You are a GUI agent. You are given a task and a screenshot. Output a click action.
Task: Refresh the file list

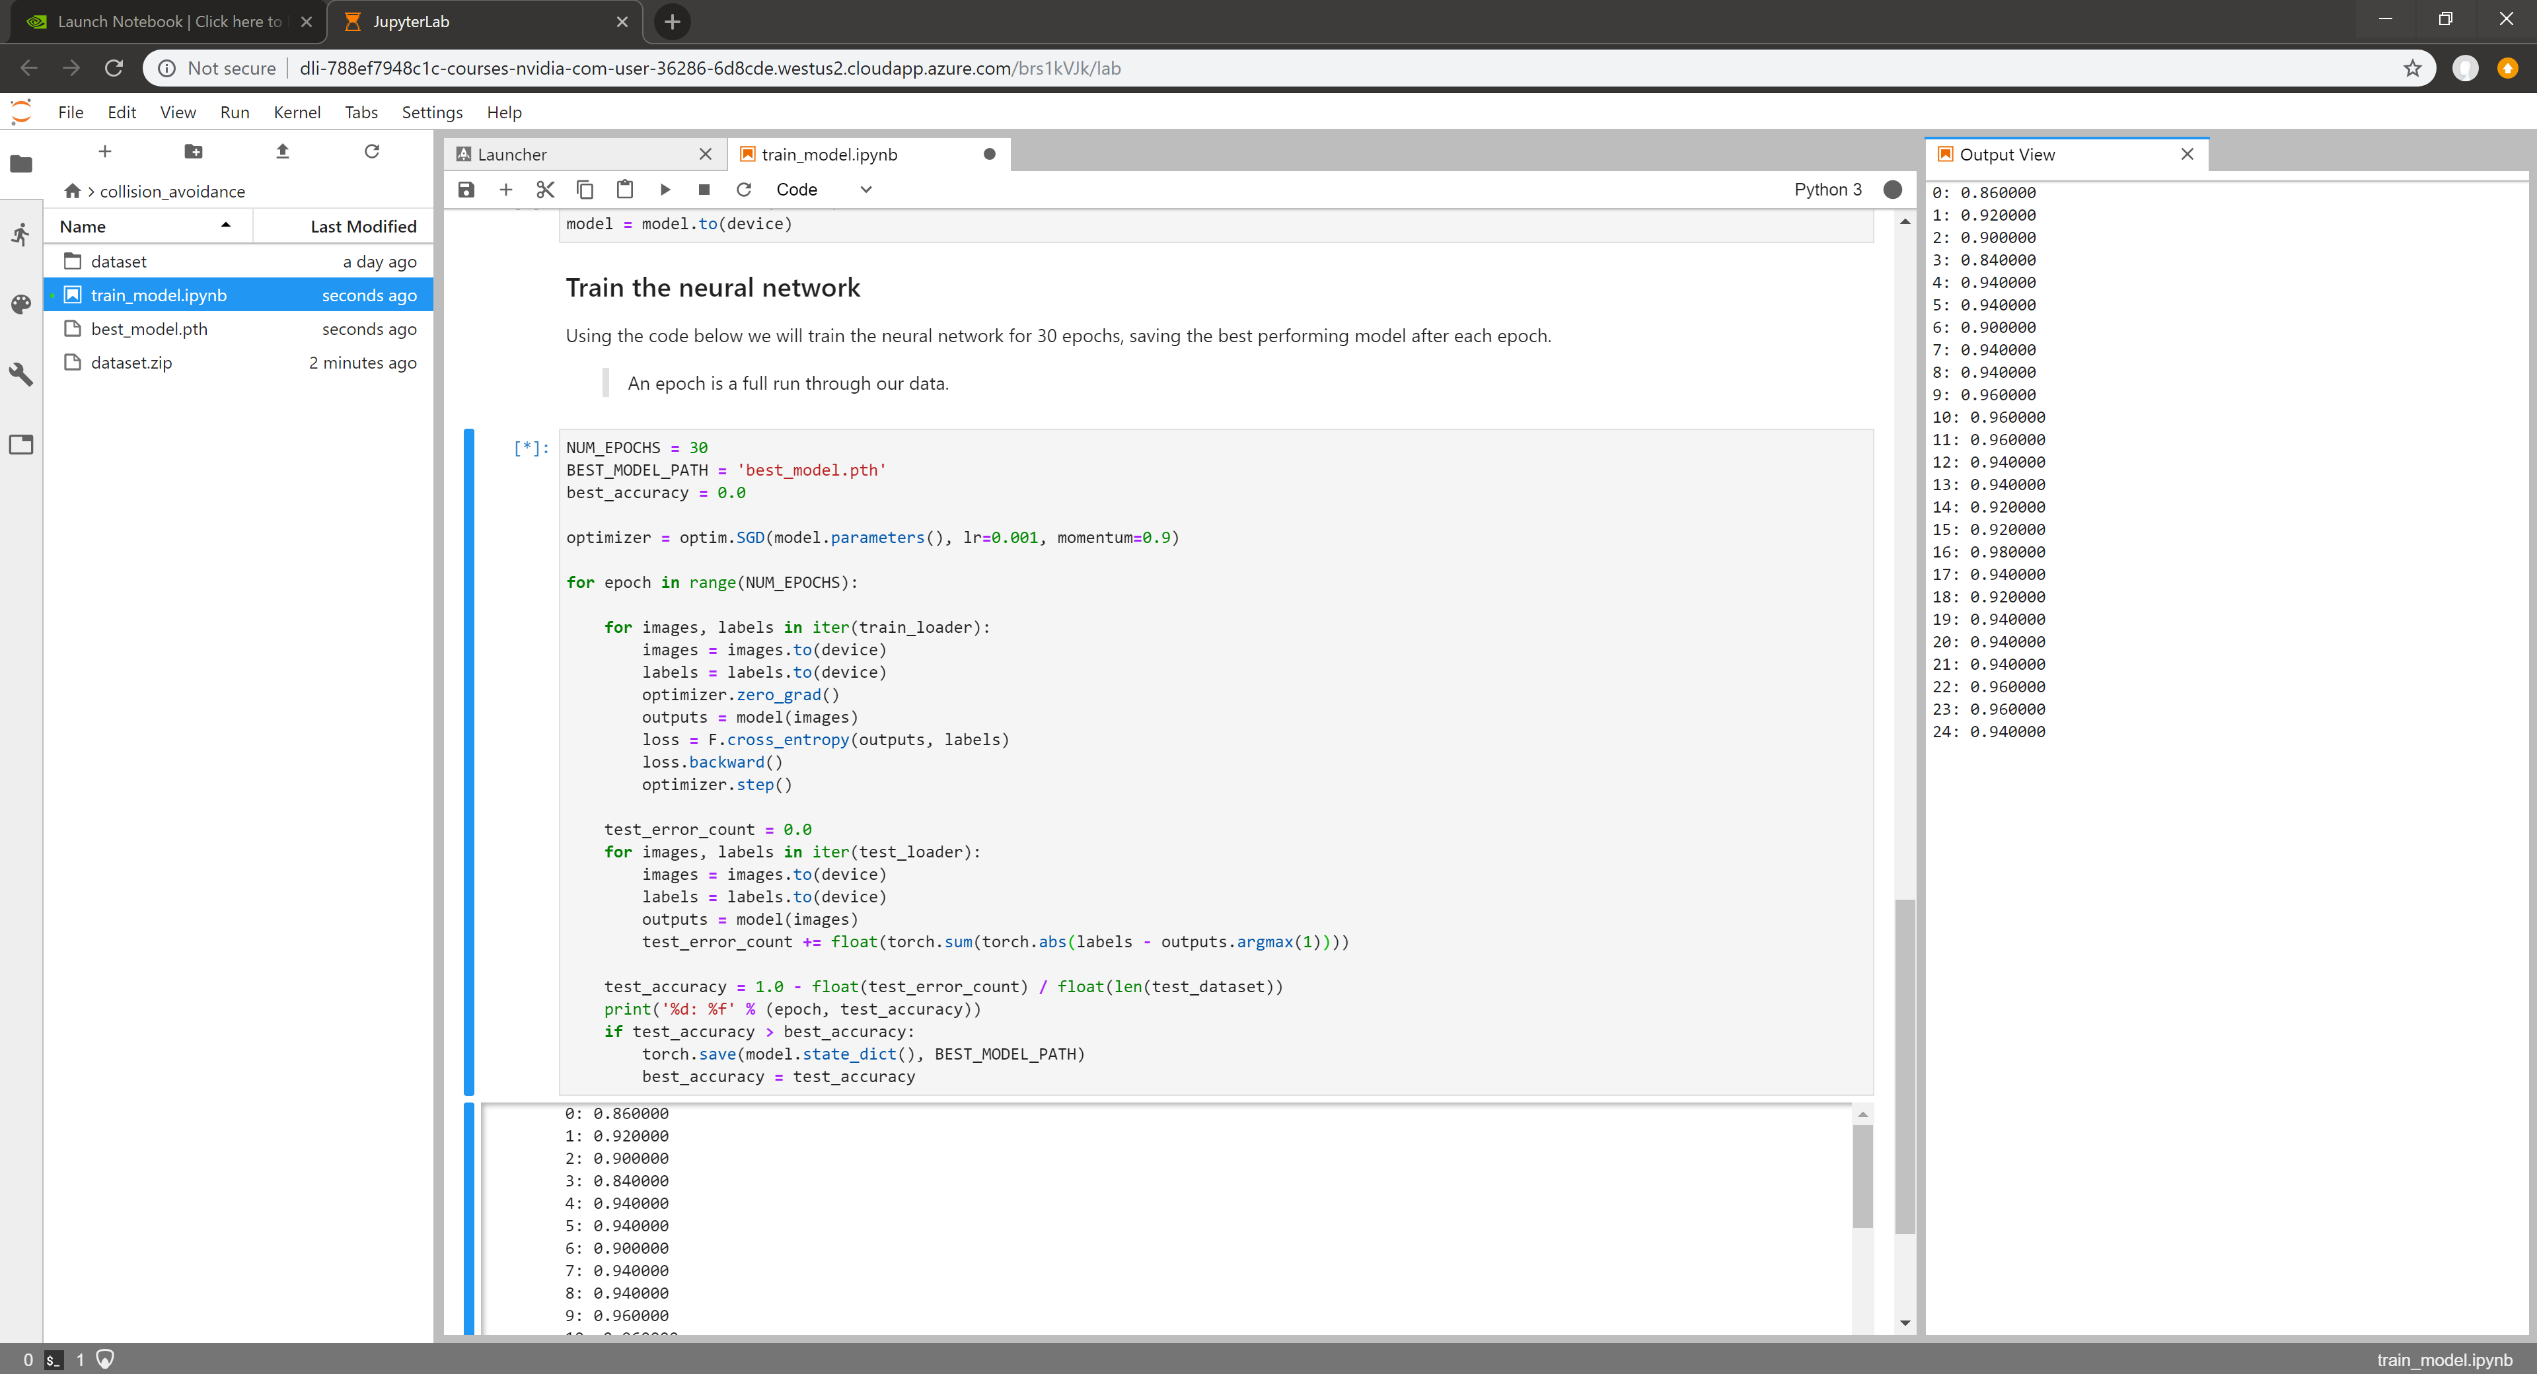pyautogui.click(x=371, y=151)
